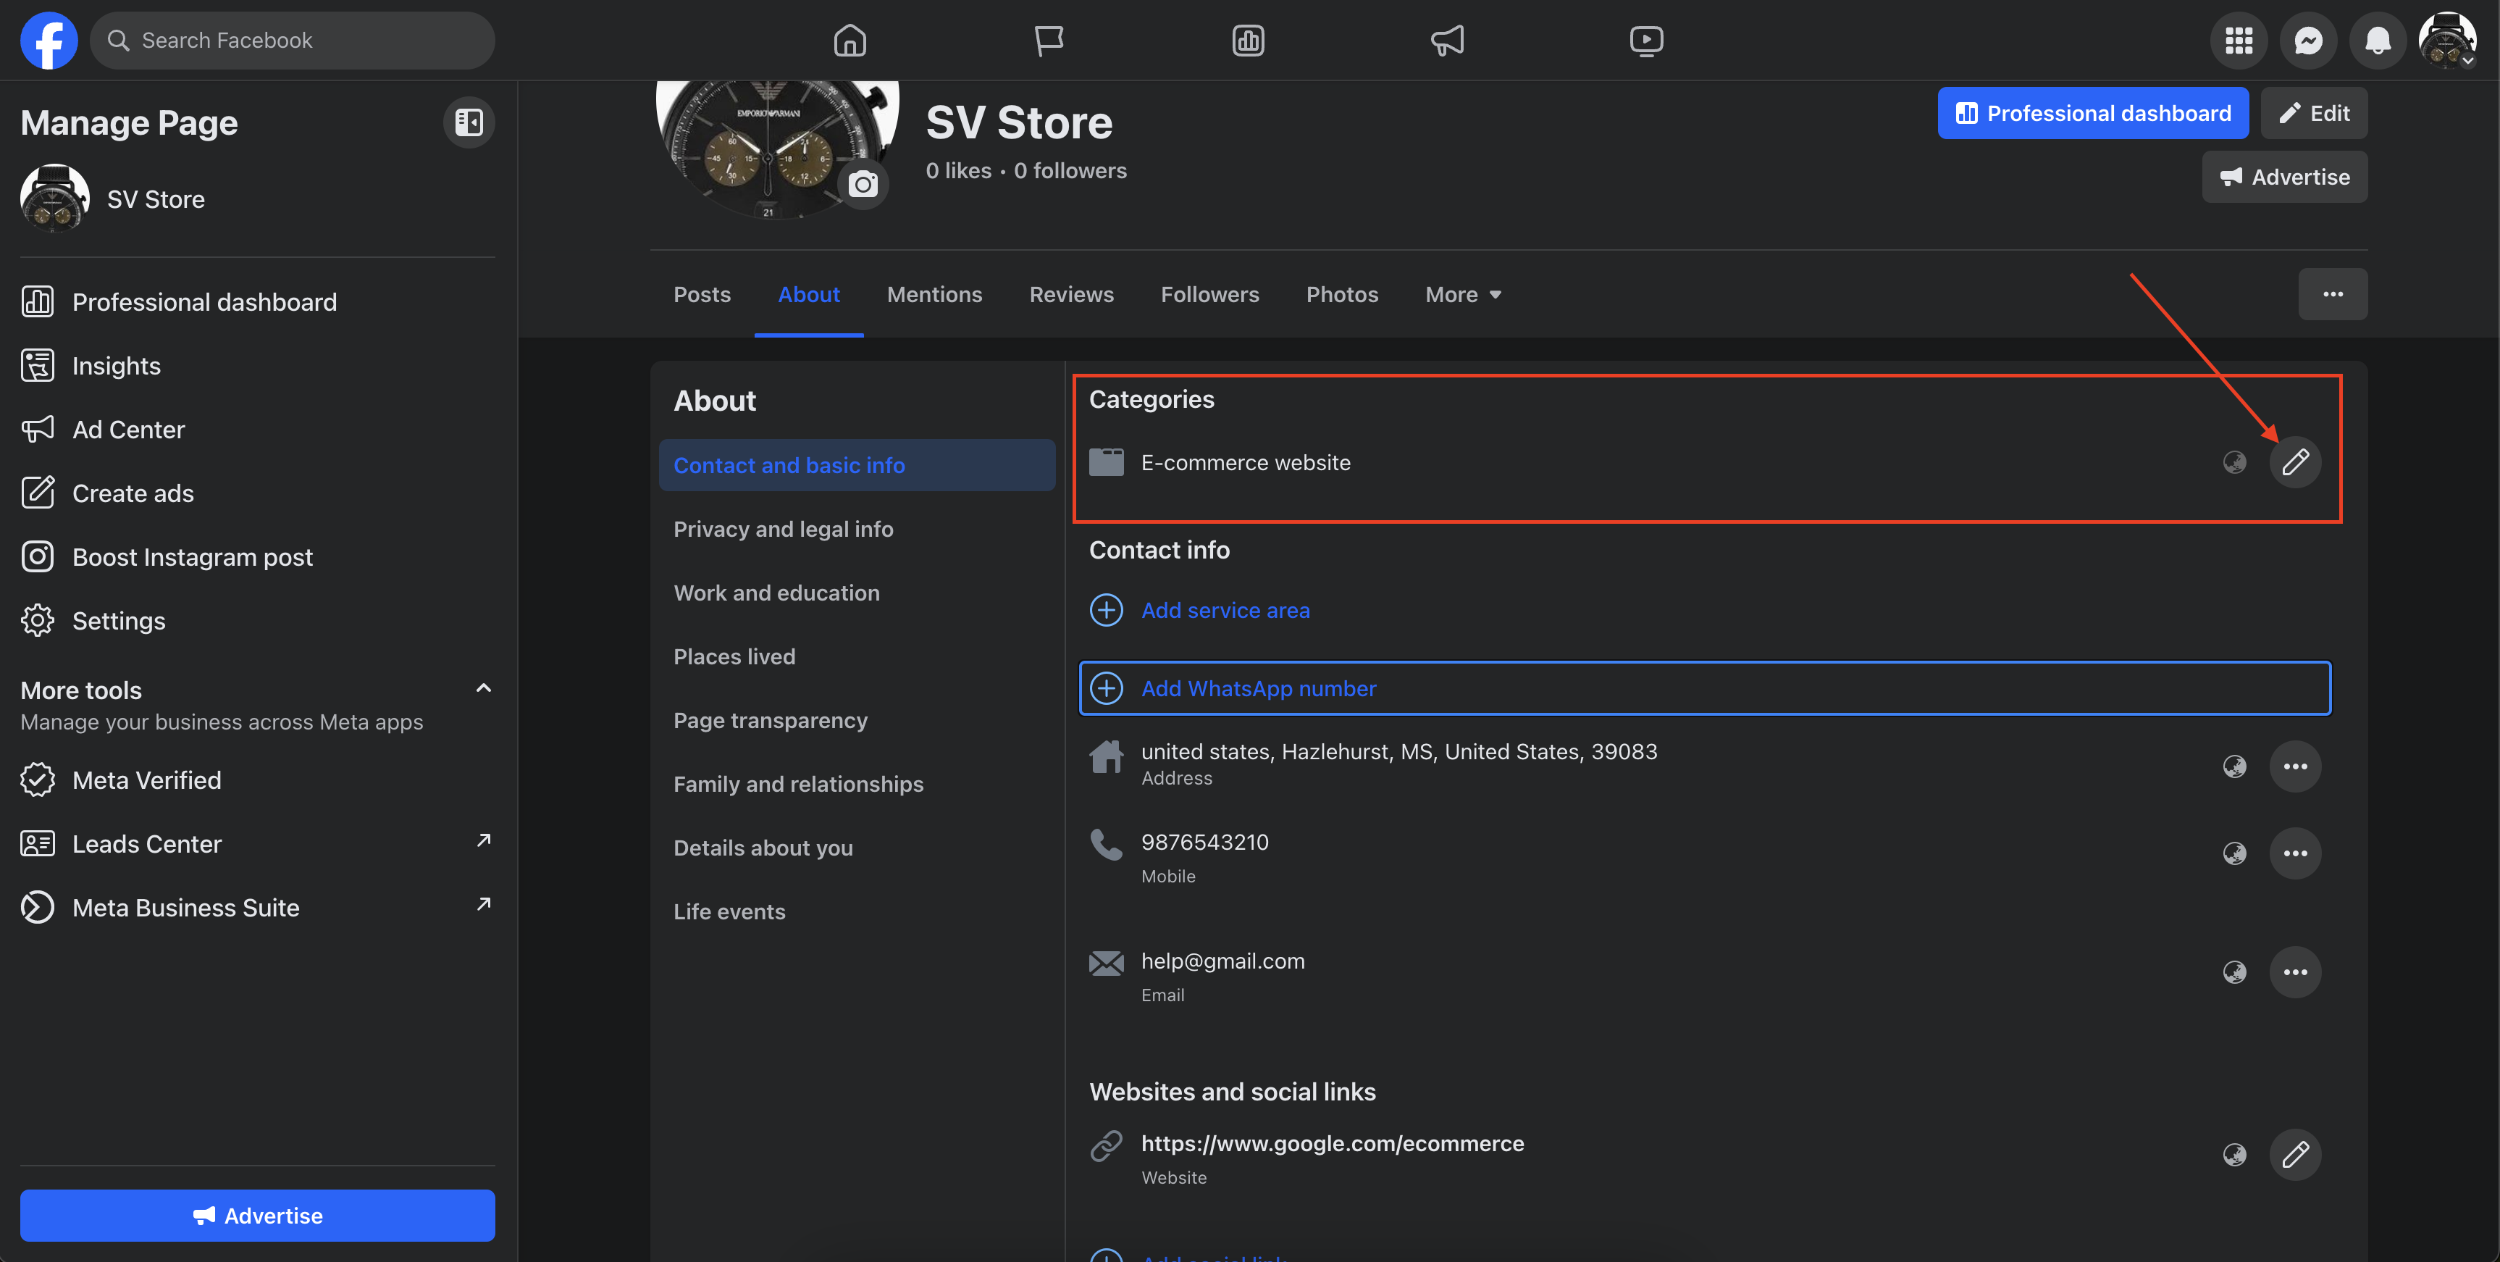Click pencil icon beside website link

point(2294,1154)
